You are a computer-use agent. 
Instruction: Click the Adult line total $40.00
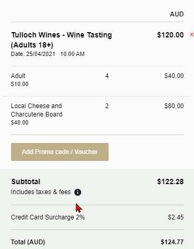point(174,76)
